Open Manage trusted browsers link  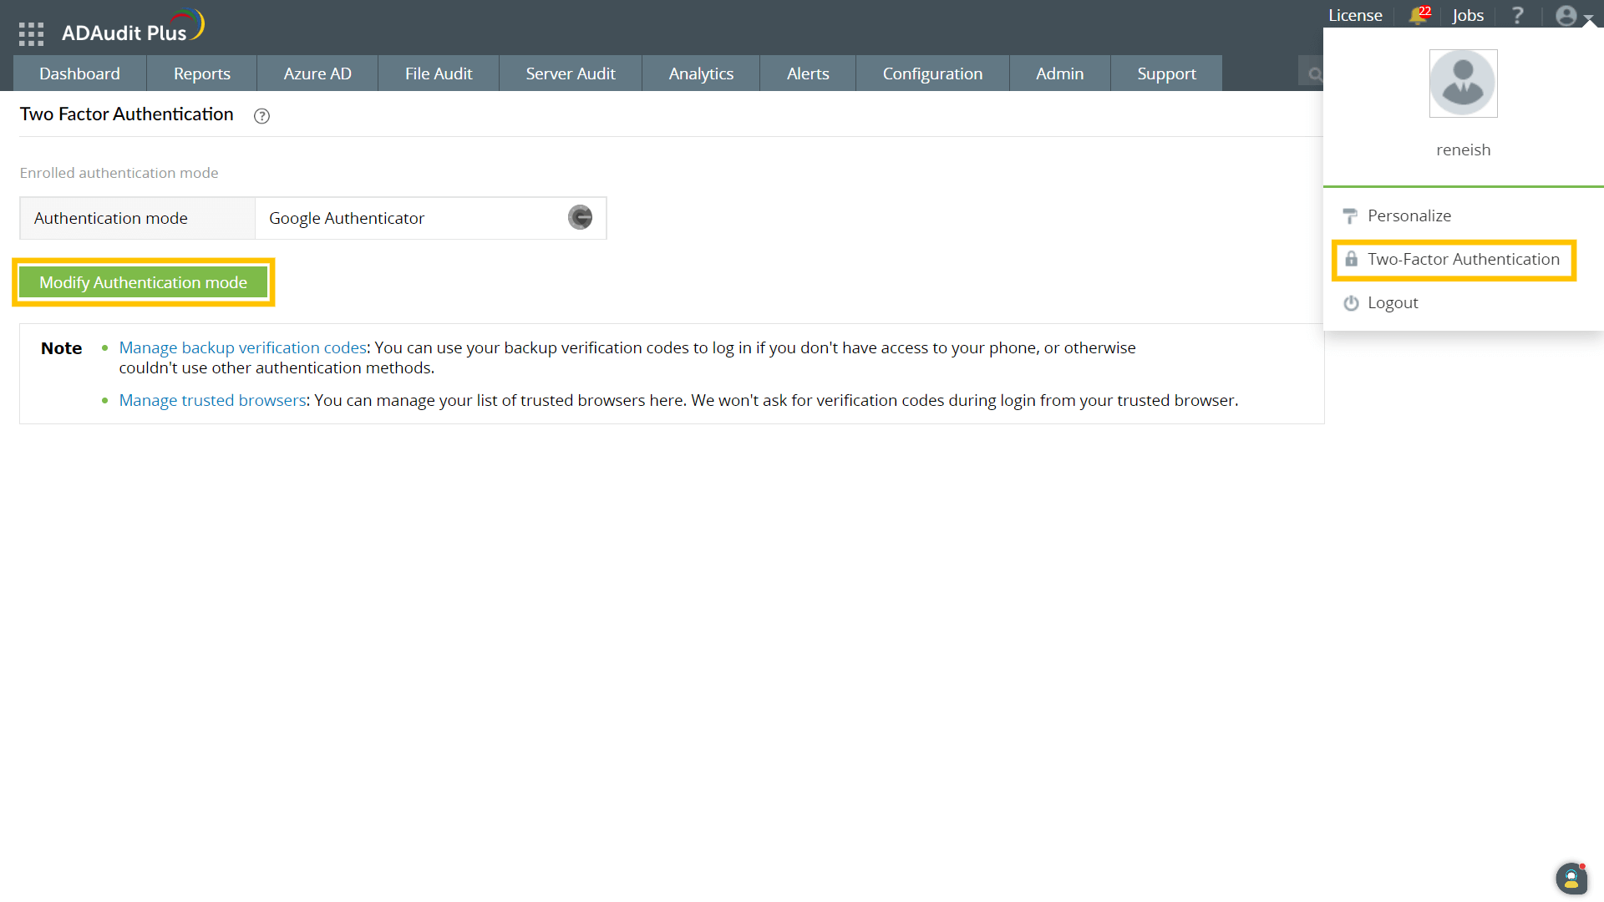(x=212, y=400)
